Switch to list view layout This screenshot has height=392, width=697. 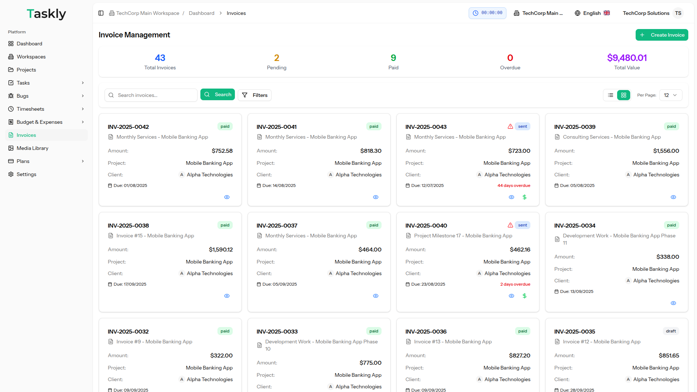pyautogui.click(x=611, y=95)
